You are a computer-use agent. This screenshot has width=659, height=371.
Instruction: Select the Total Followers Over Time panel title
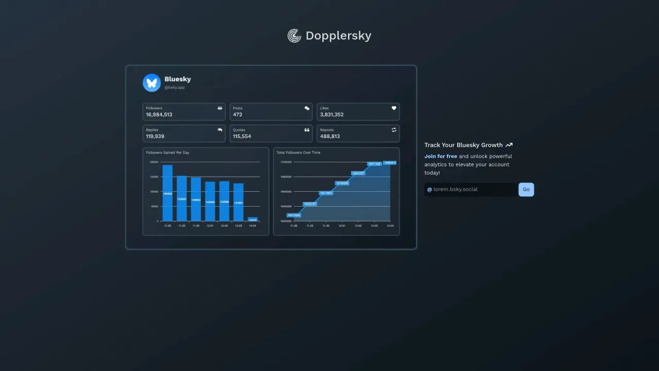point(298,153)
